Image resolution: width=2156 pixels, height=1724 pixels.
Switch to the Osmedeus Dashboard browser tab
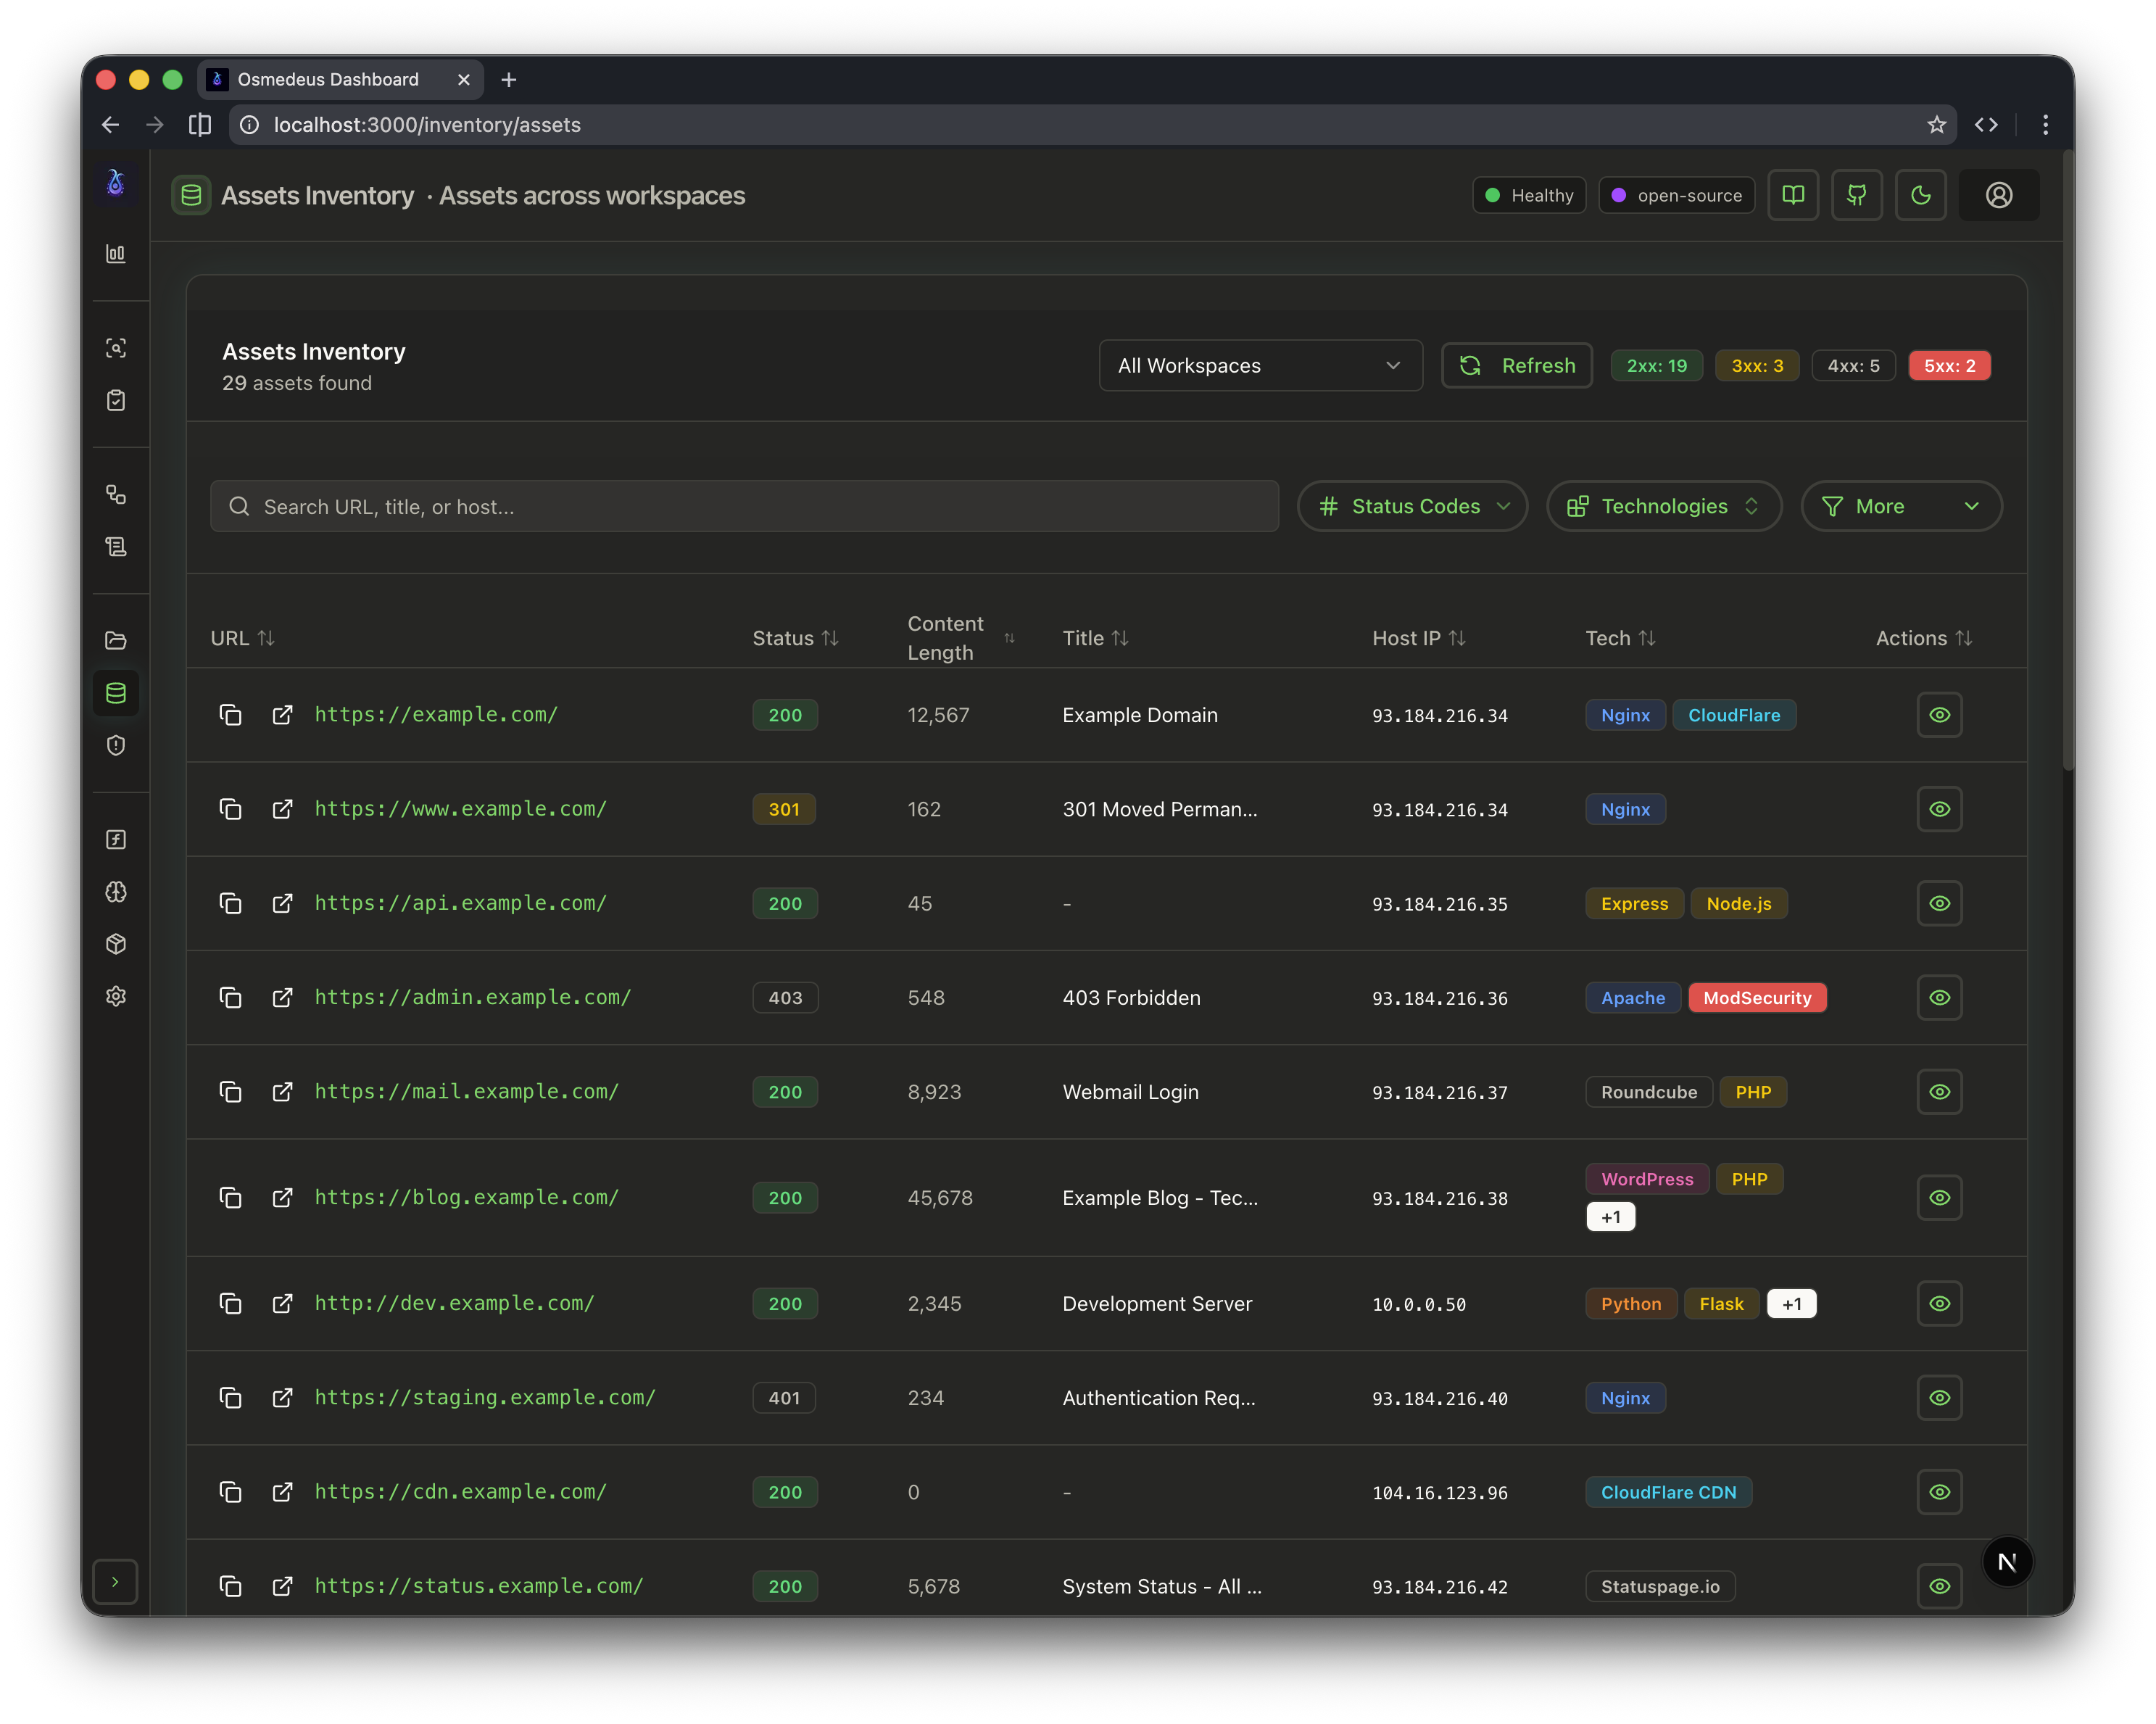coord(327,79)
